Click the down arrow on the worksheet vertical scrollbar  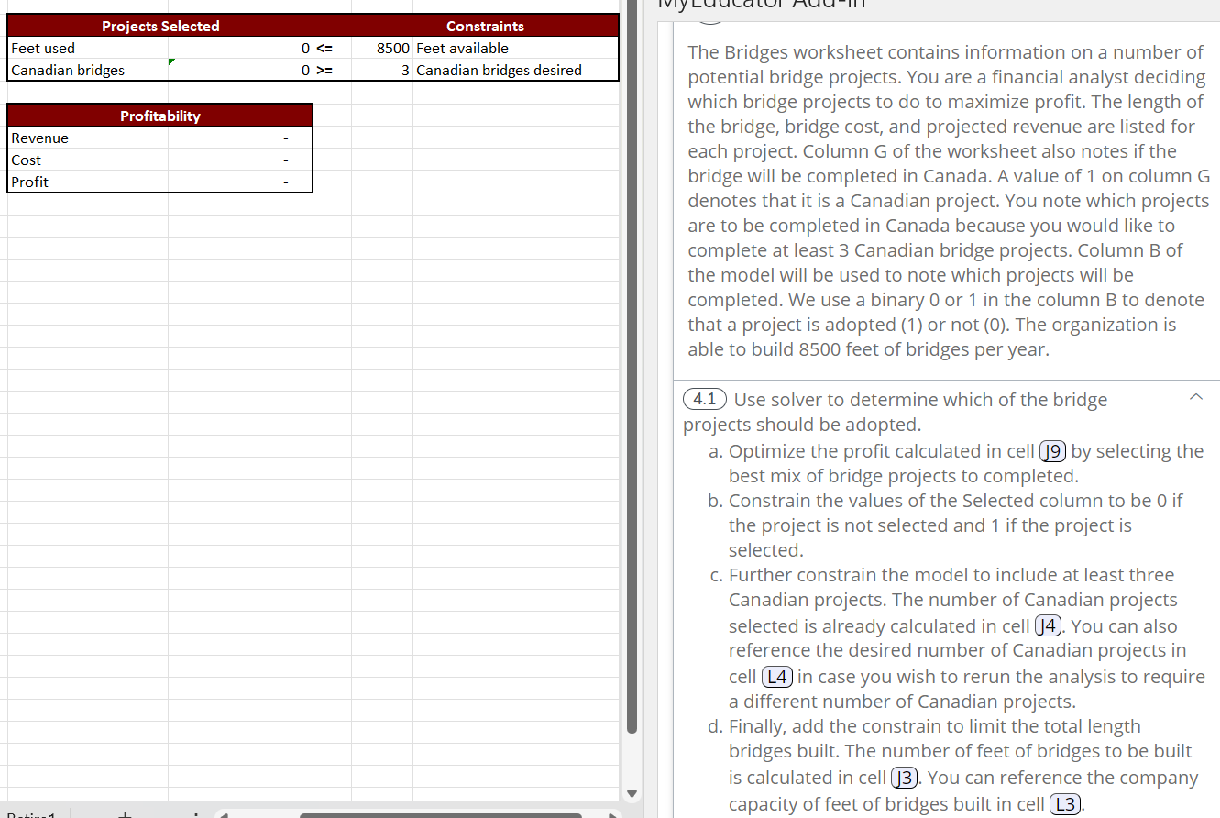tap(632, 793)
